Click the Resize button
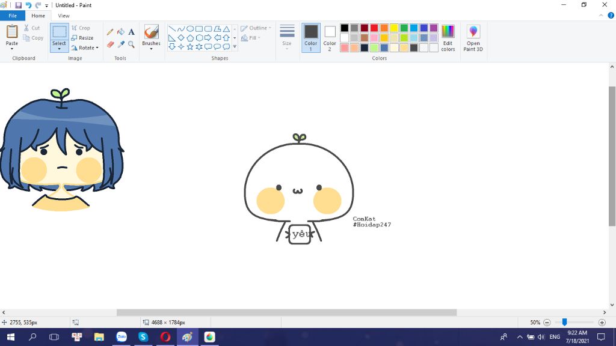Viewport: 616px width, 346px height. click(82, 38)
